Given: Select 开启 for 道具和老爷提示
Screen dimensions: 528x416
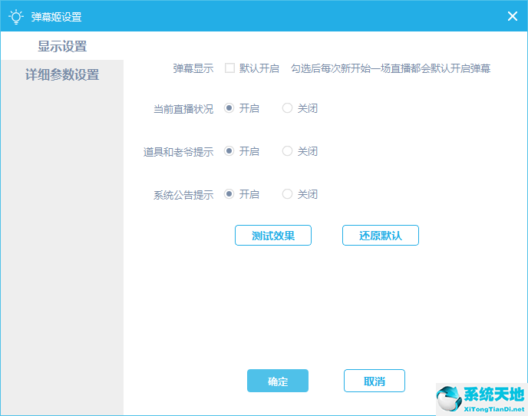Looking at the screenshot, I should (x=229, y=151).
